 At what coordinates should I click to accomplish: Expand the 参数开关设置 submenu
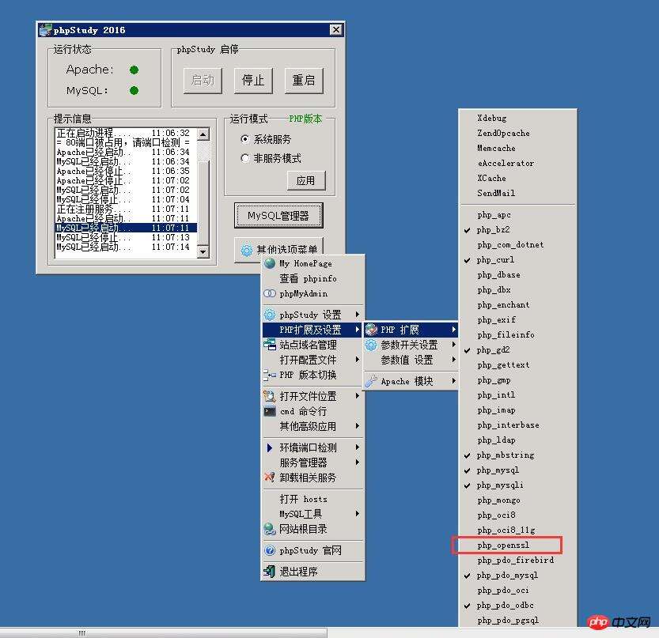tap(408, 345)
